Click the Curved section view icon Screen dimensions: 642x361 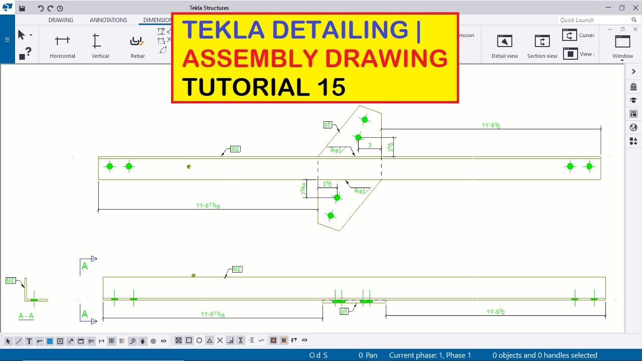tap(570, 35)
